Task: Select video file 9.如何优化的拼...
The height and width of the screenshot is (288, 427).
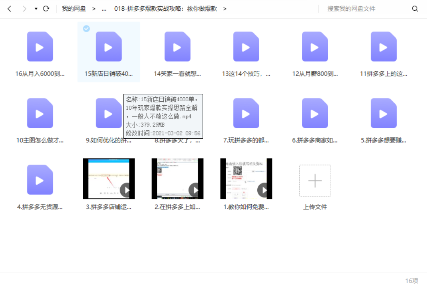Action: point(109,113)
